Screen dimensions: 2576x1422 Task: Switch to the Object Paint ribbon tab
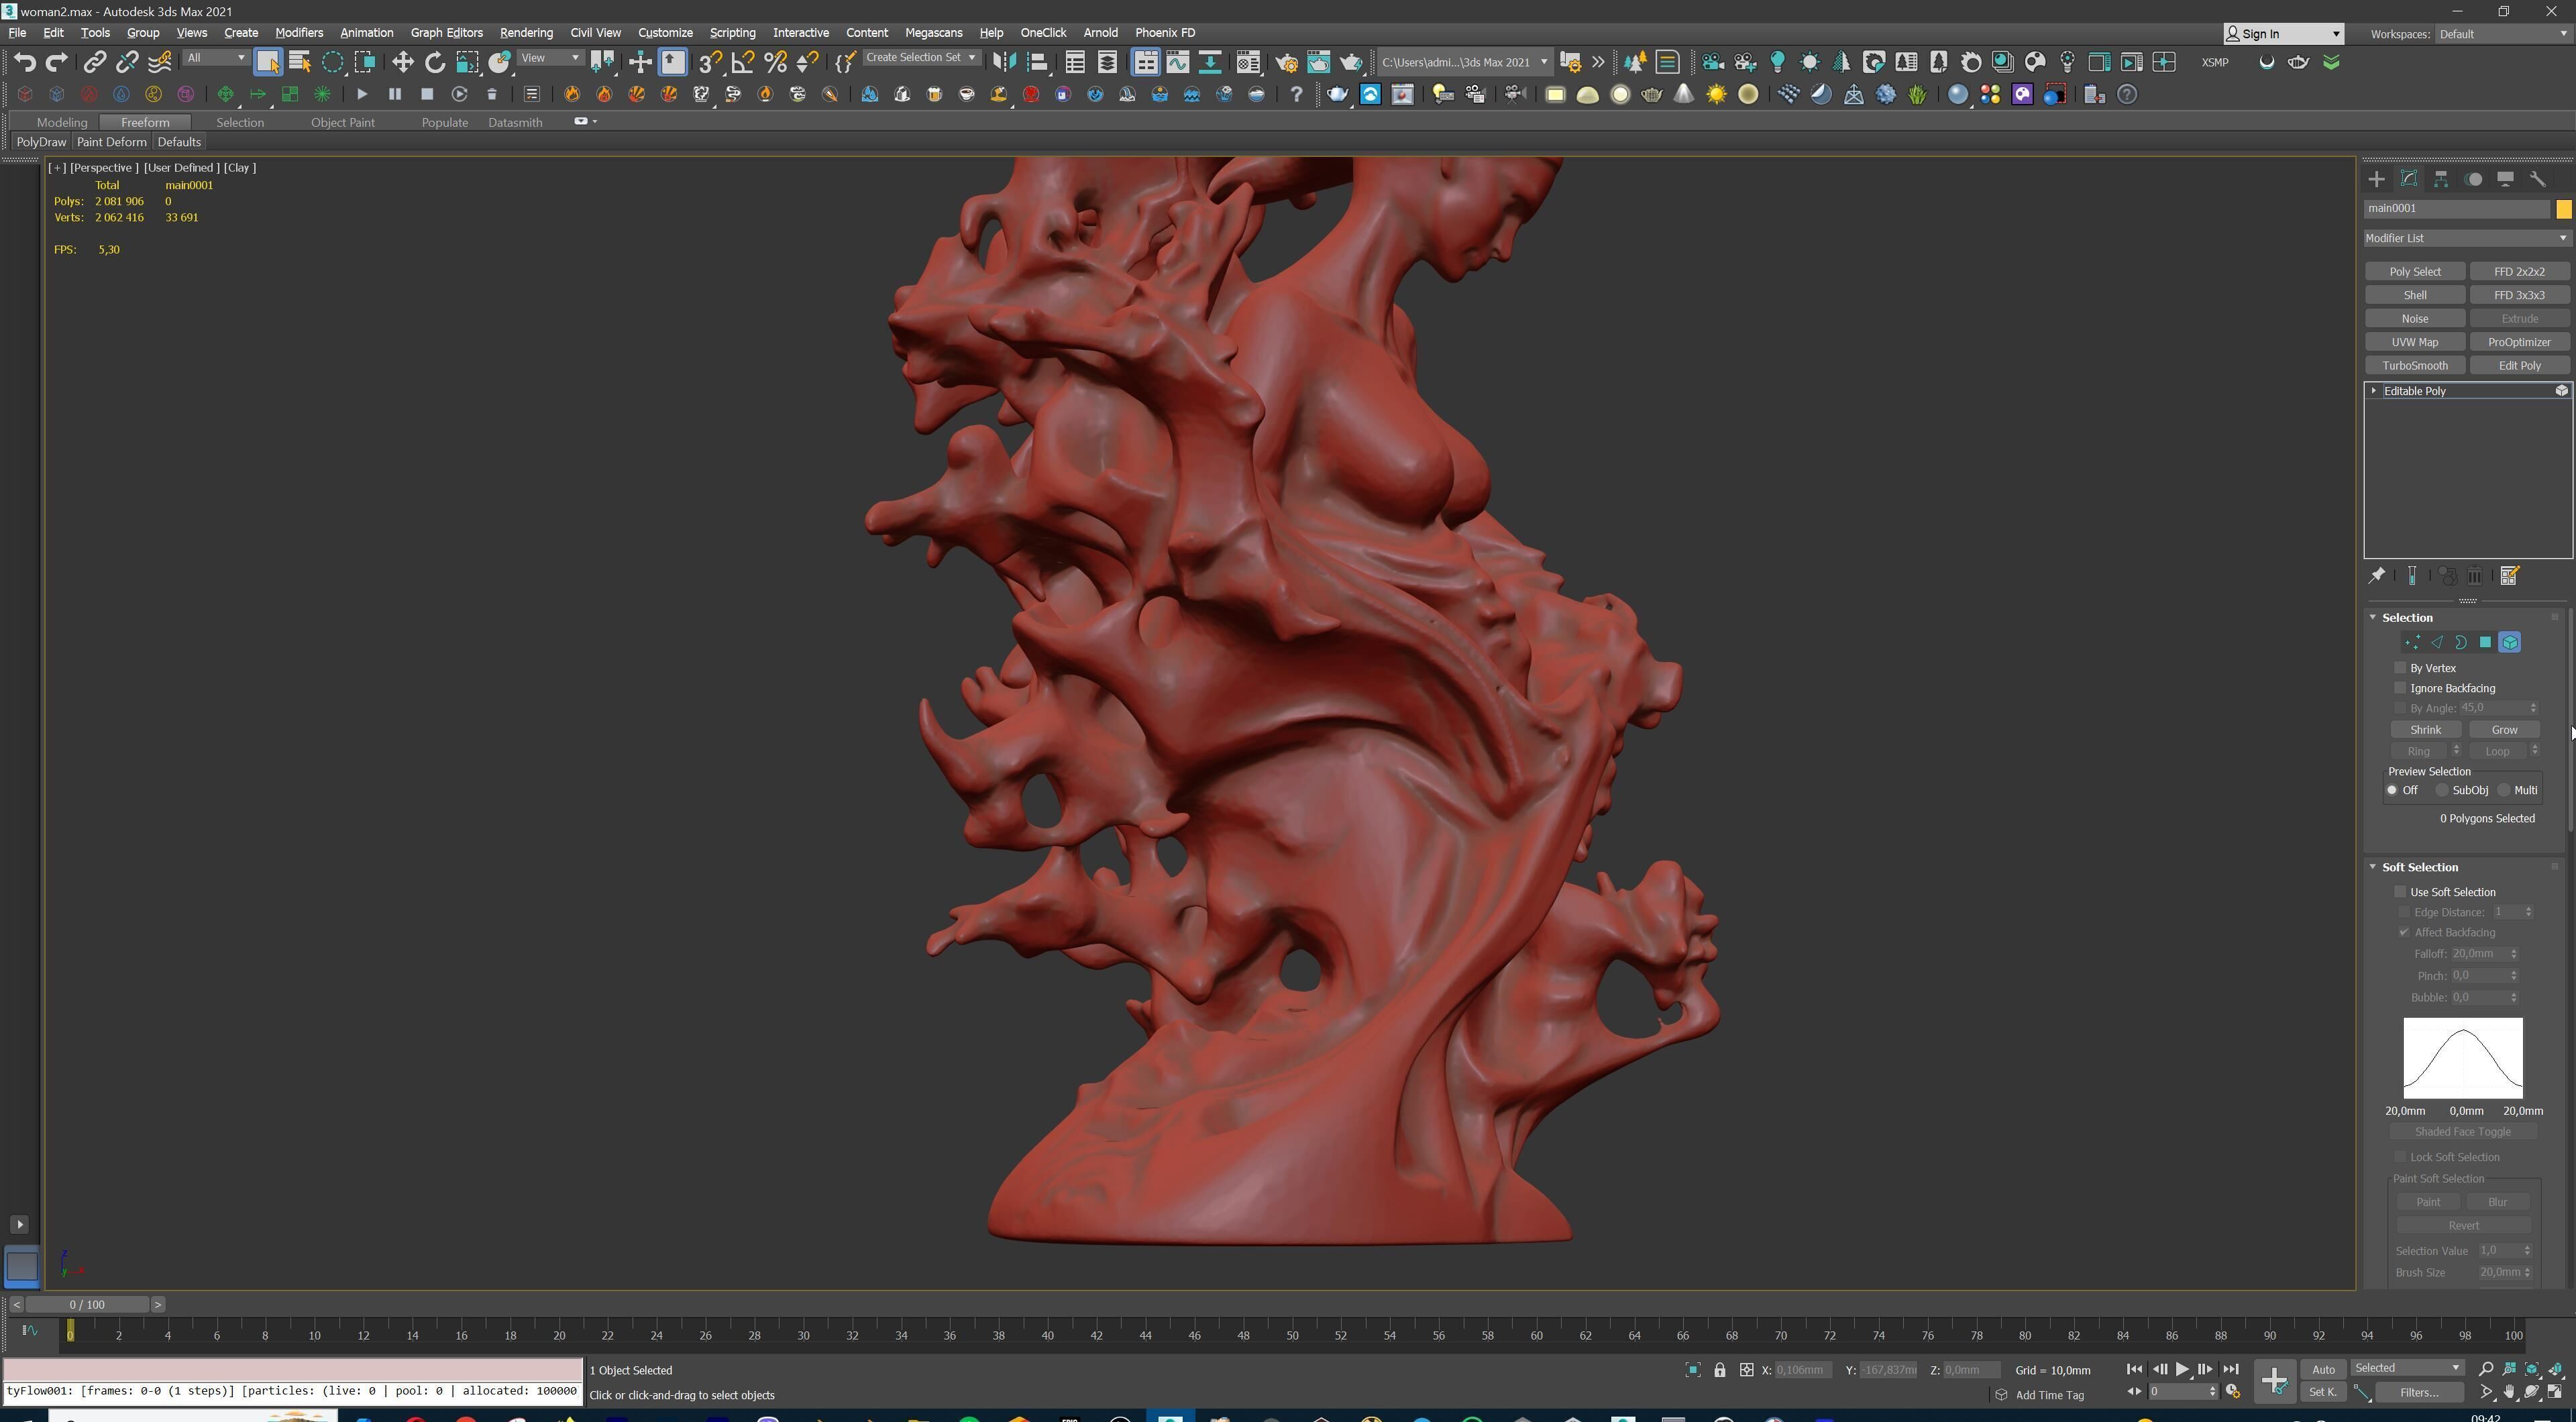pos(342,122)
